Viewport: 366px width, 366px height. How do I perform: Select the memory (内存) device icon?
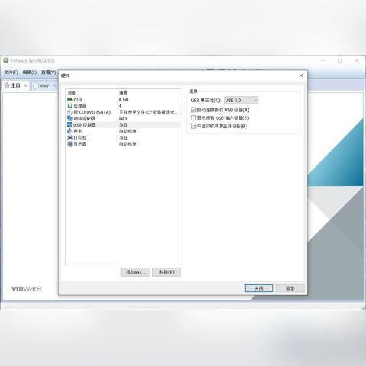click(x=70, y=99)
